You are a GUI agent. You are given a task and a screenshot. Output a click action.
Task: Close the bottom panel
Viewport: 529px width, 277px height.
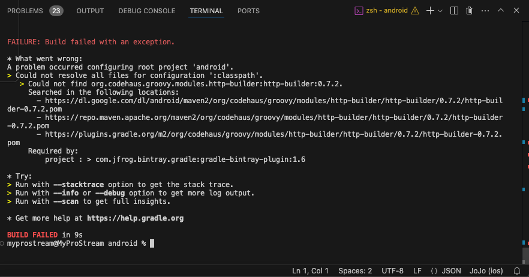(x=516, y=10)
